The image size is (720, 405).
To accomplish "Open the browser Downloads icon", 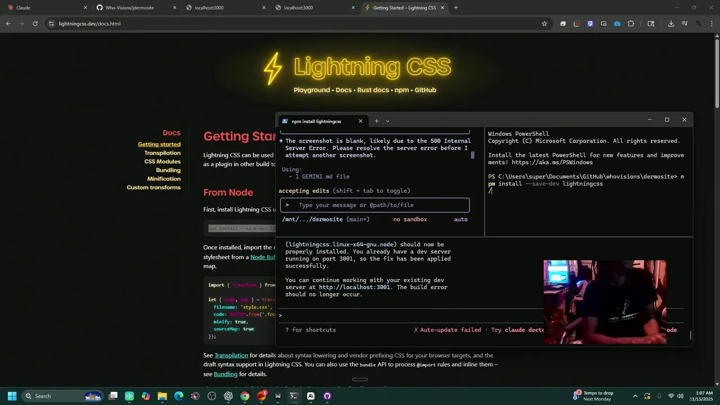I will [671, 24].
